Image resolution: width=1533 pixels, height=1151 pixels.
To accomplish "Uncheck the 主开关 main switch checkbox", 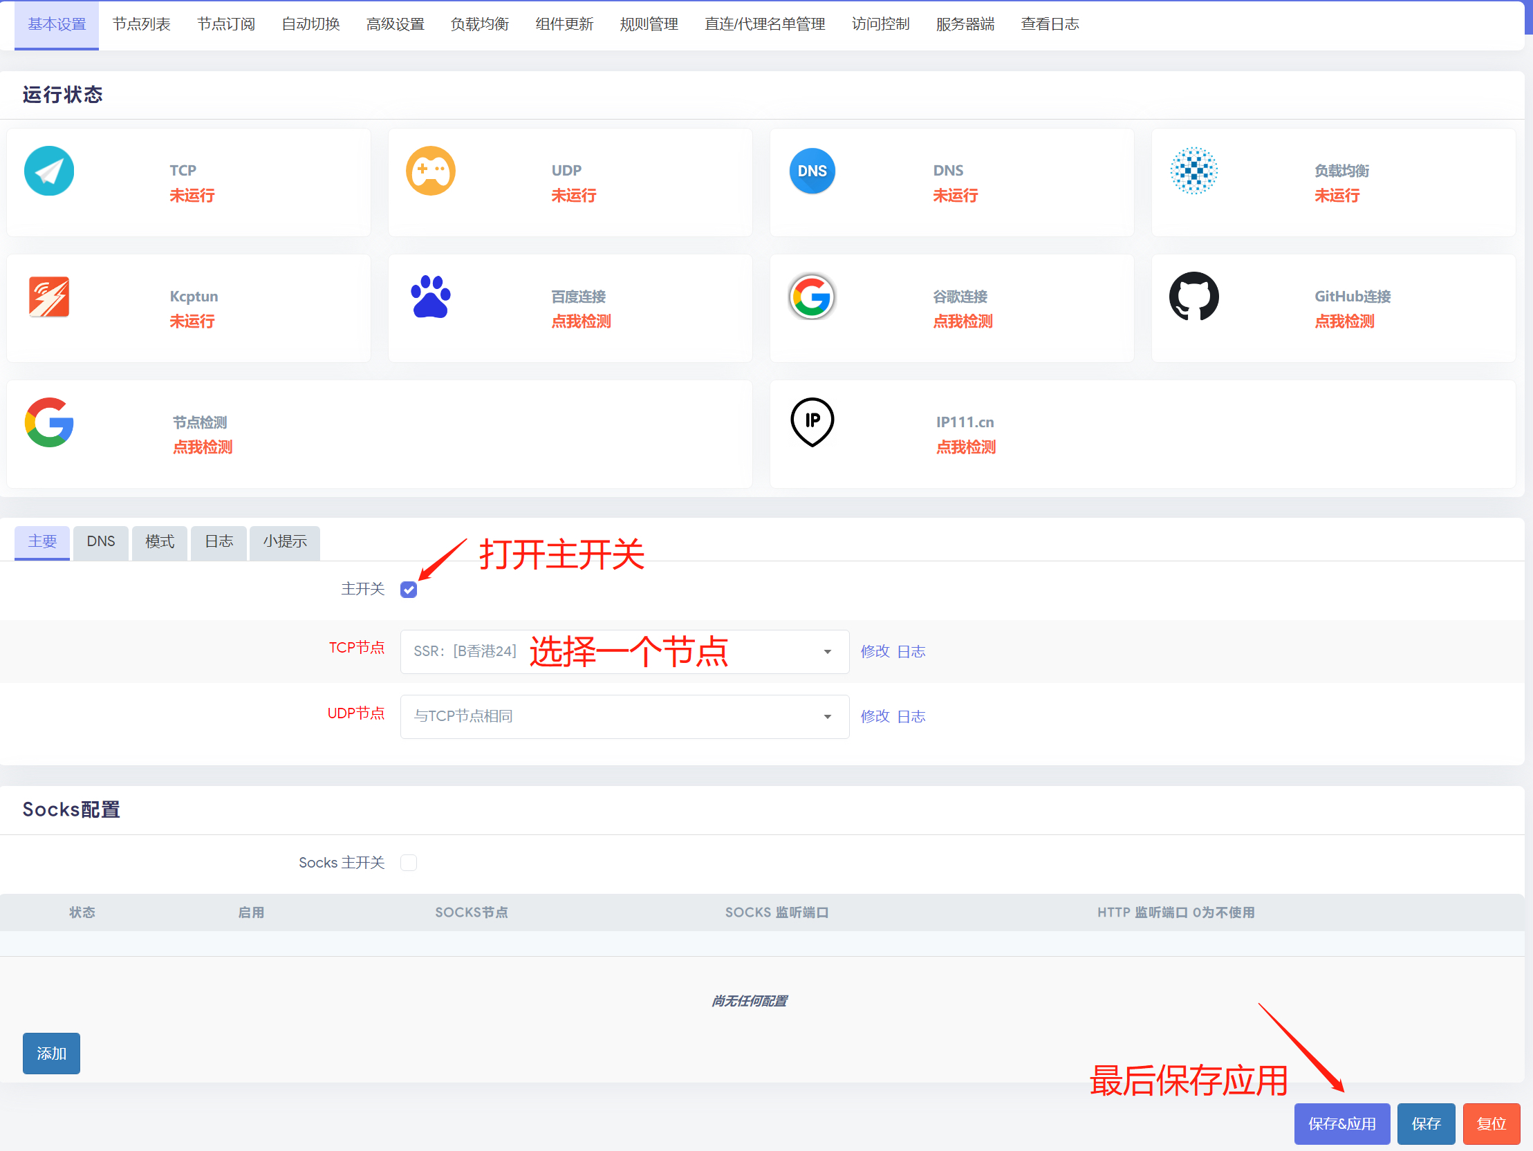I will click(x=409, y=590).
